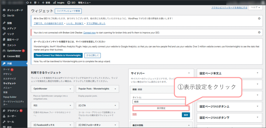
Task: Select ウィジェット in the 外観 submenu
Action: [9, 83]
